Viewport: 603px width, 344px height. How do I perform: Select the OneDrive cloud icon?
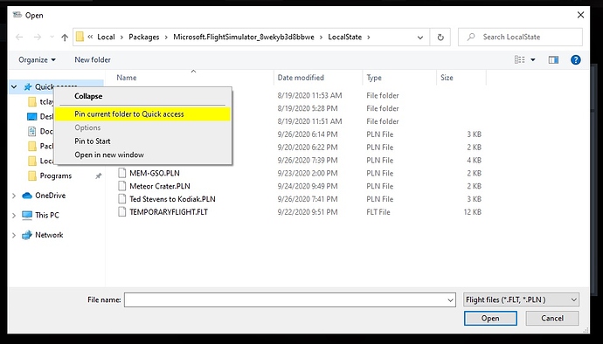(x=27, y=196)
